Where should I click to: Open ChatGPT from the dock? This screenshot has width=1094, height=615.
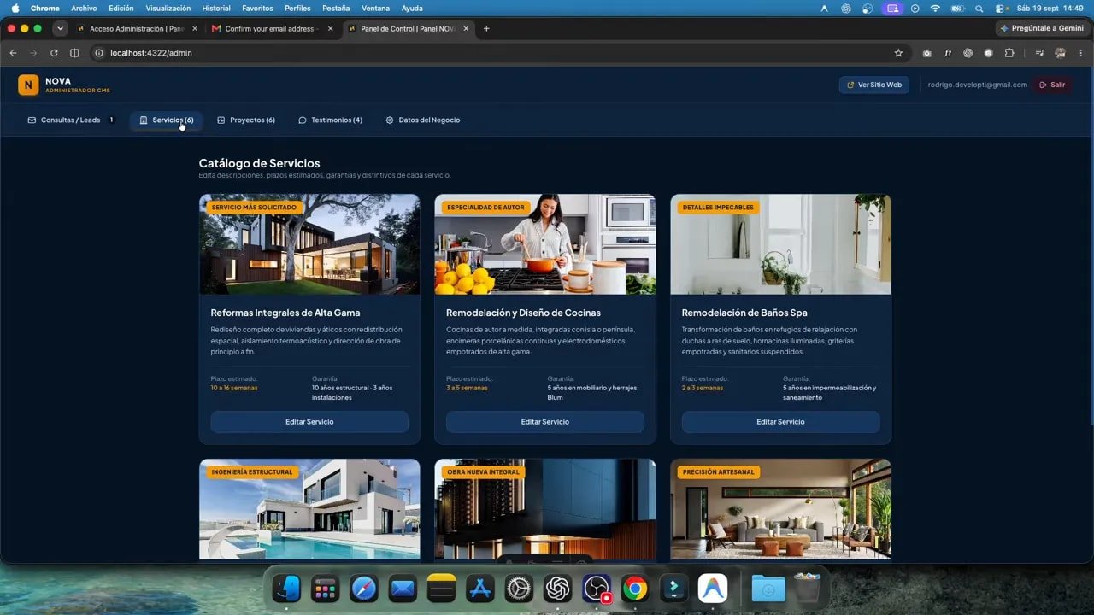click(557, 588)
